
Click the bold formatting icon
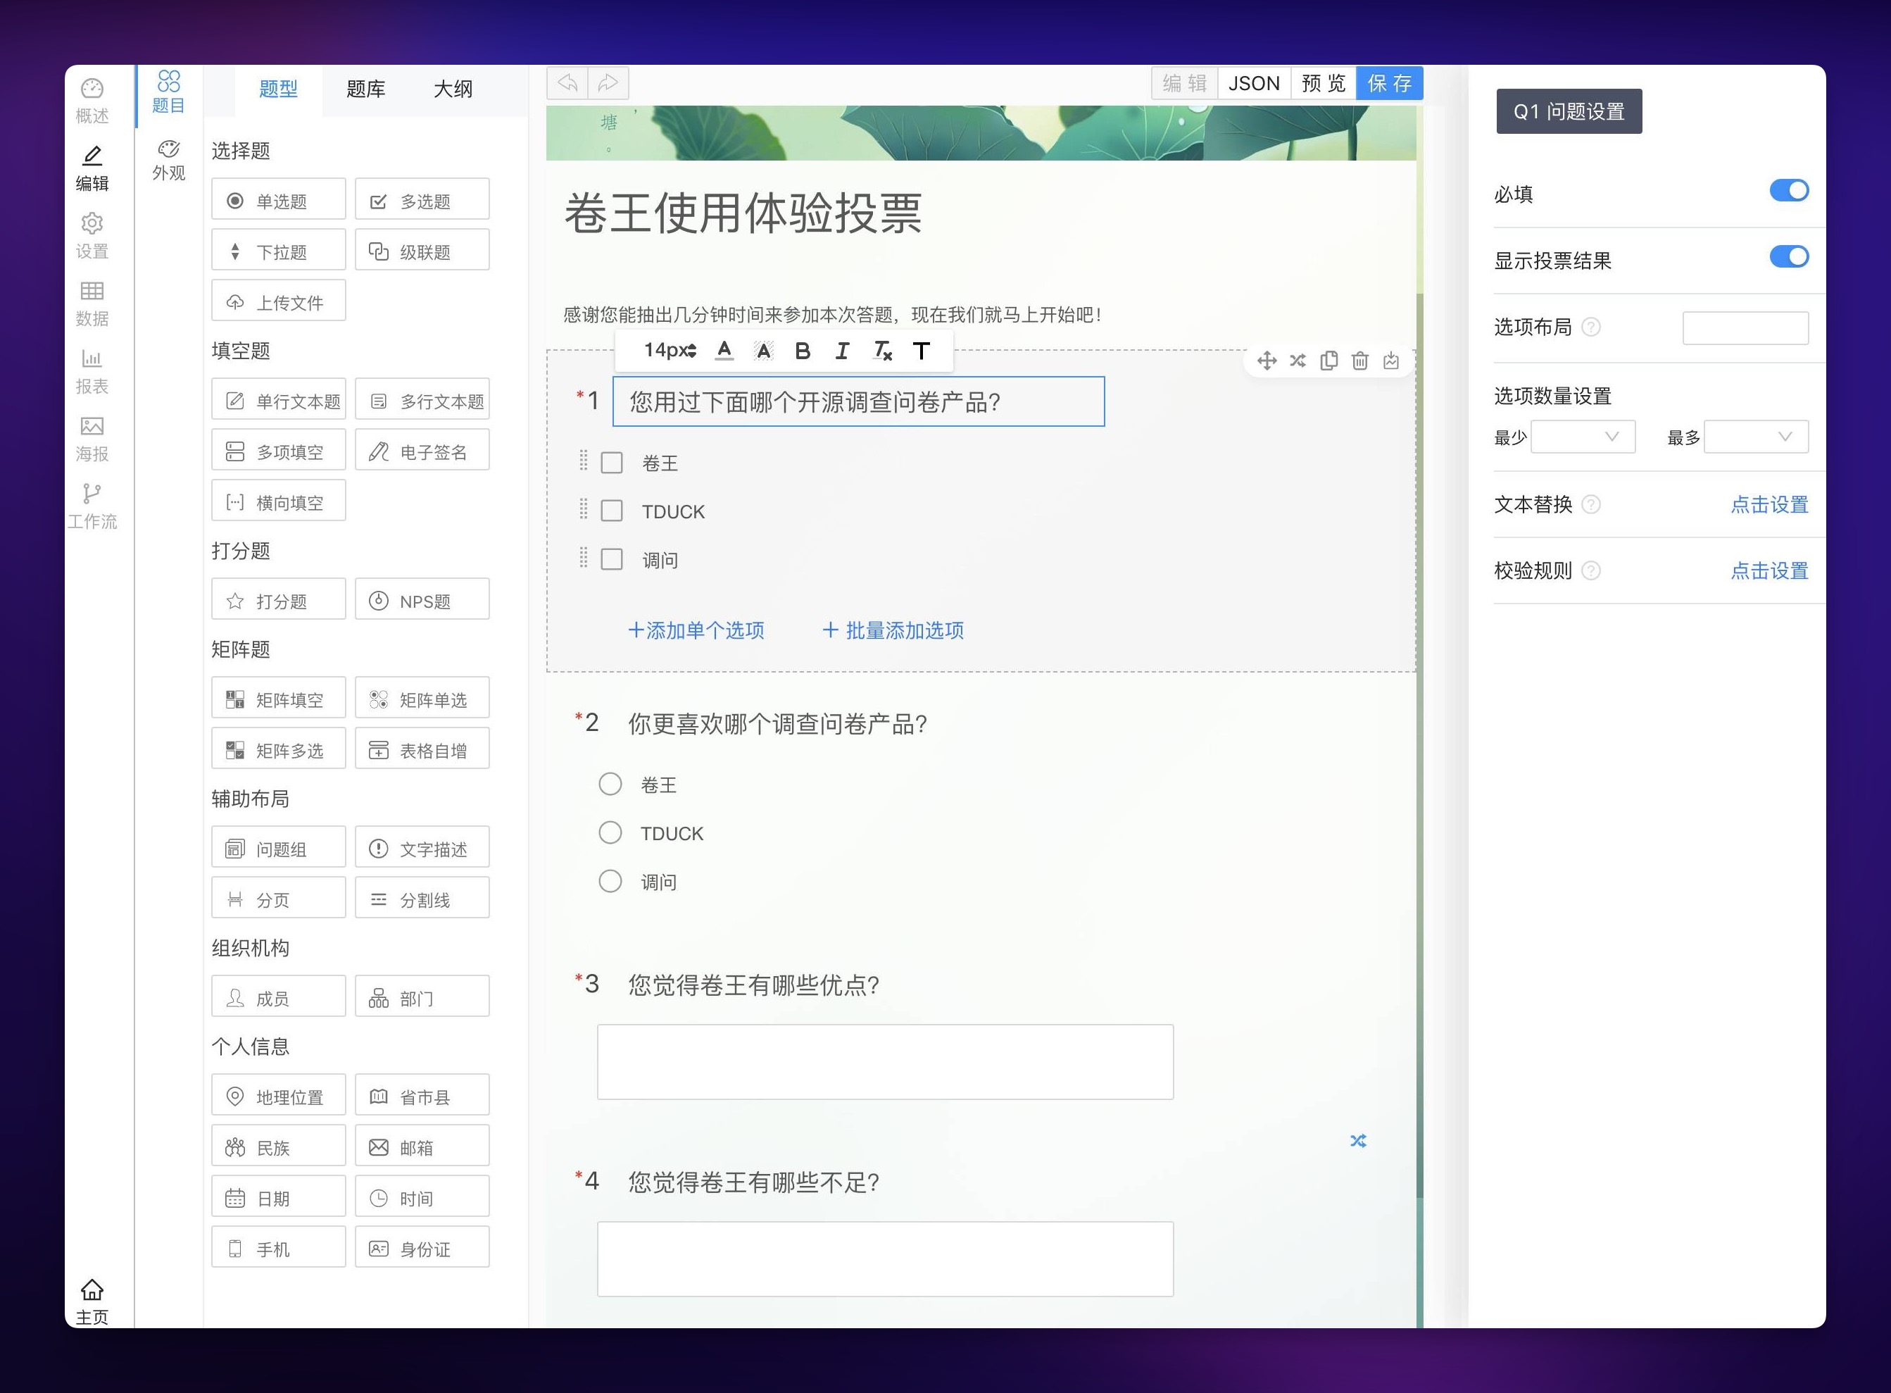tap(802, 351)
